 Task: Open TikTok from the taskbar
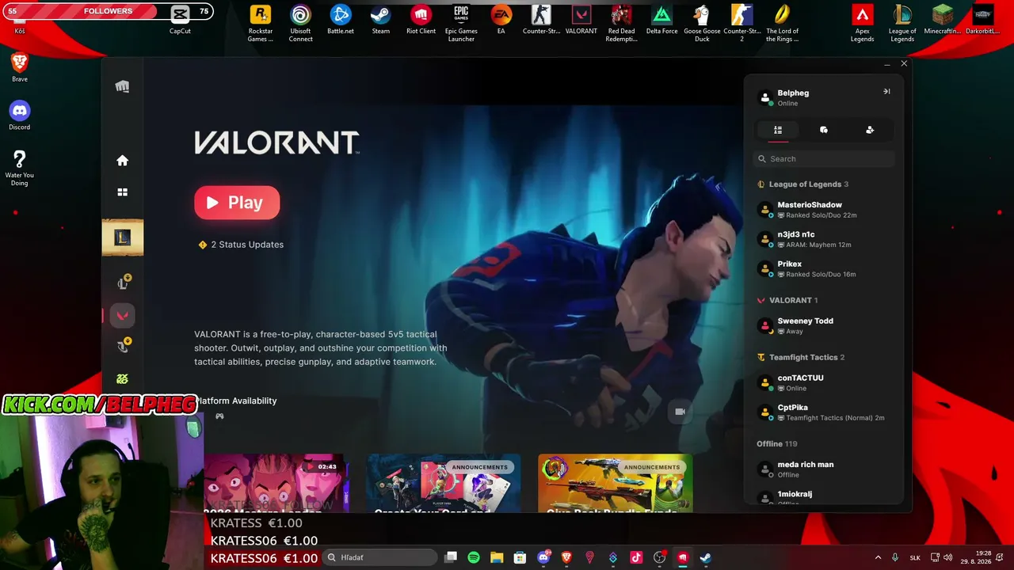(636, 557)
